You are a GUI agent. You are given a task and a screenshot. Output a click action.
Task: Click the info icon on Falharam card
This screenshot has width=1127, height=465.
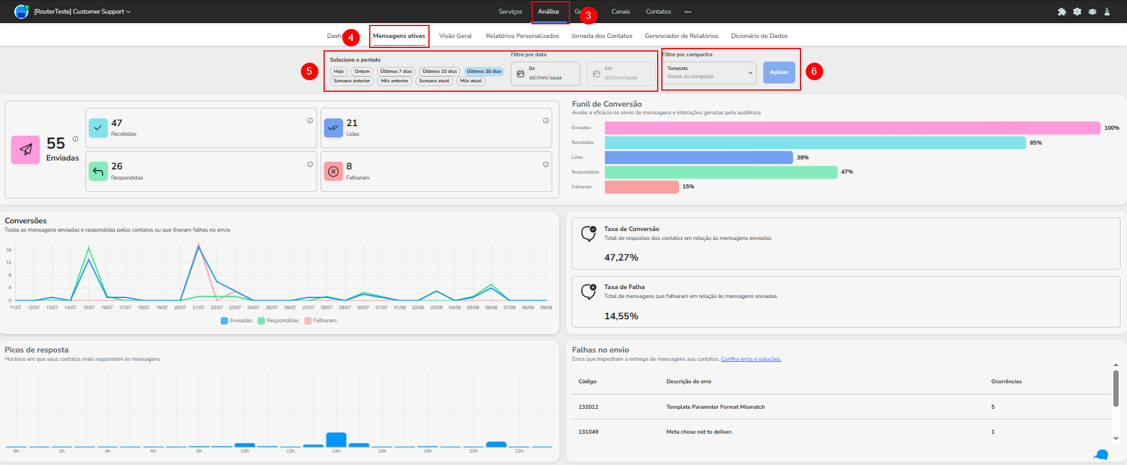[546, 165]
